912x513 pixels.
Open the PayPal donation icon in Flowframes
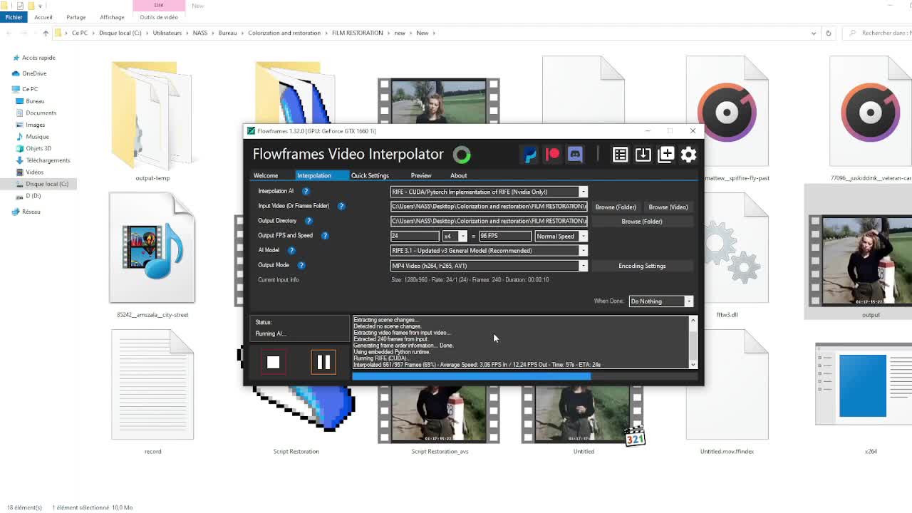pos(529,155)
